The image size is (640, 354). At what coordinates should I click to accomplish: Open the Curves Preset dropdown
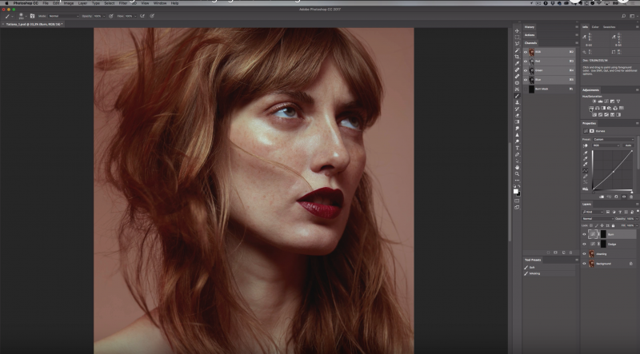tap(614, 140)
